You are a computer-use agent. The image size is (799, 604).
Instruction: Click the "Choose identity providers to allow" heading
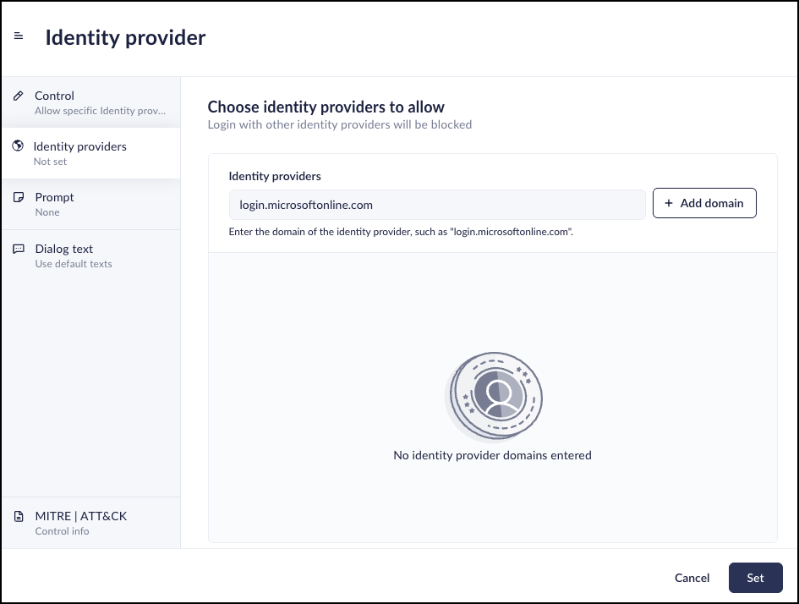(326, 107)
